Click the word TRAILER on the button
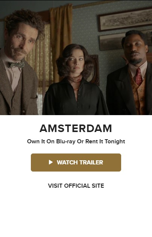Image resolution: width=152 pixels, height=237 pixels. [x=91, y=163]
